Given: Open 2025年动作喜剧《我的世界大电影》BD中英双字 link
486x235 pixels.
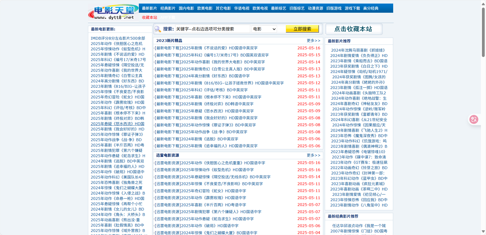Looking at the screenshot, I should (223, 62).
